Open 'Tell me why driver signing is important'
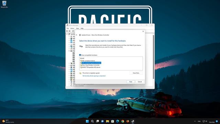This screenshot has height=124, width=220. [94, 76]
